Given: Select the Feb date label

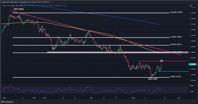Looking at the screenshot, I should pos(4,98).
